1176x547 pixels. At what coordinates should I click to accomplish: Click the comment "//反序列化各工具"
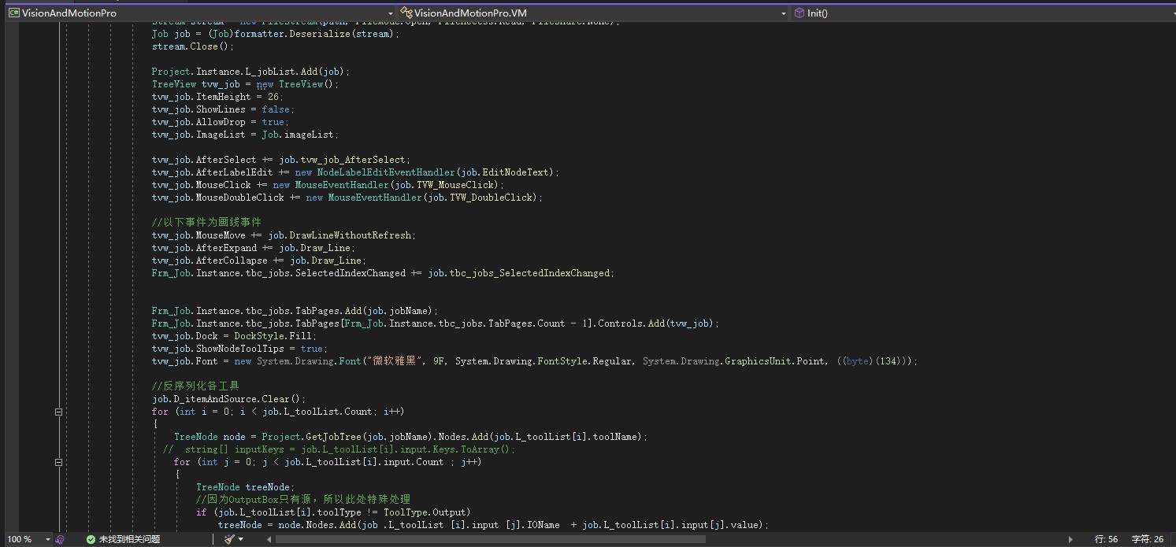pos(195,386)
